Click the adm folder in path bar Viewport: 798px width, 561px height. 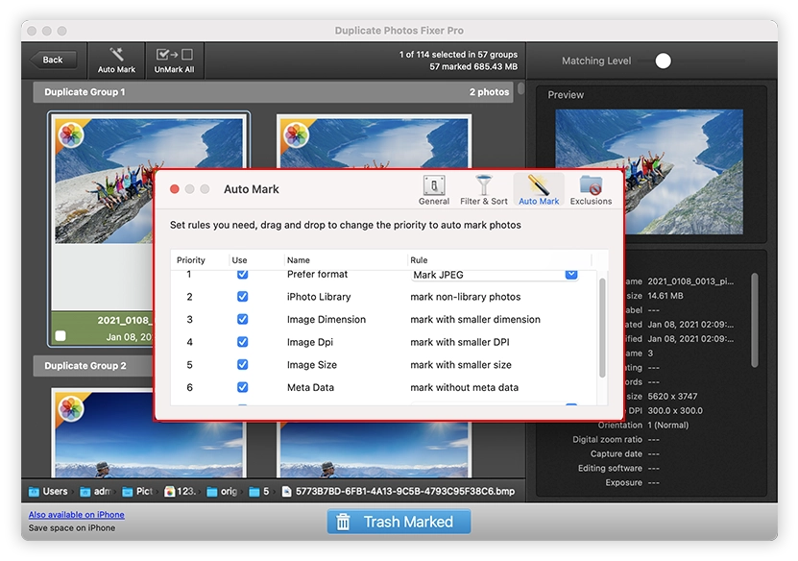pos(96,491)
